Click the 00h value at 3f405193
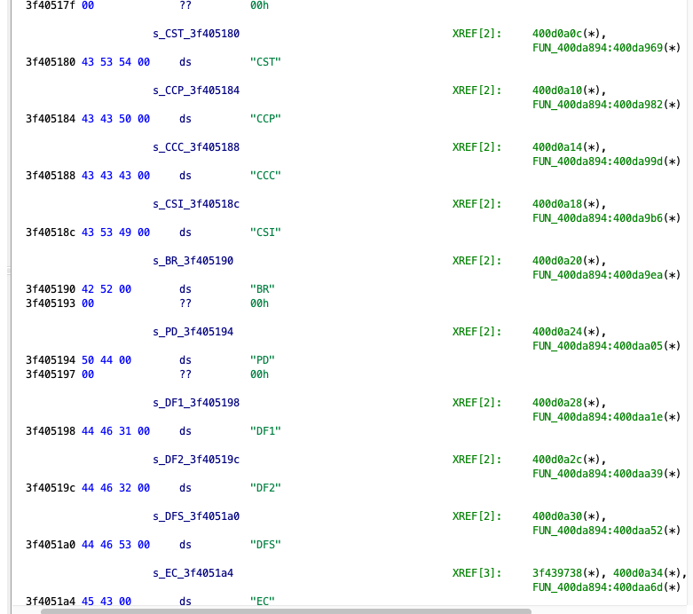The image size is (693, 614). point(259,303)
